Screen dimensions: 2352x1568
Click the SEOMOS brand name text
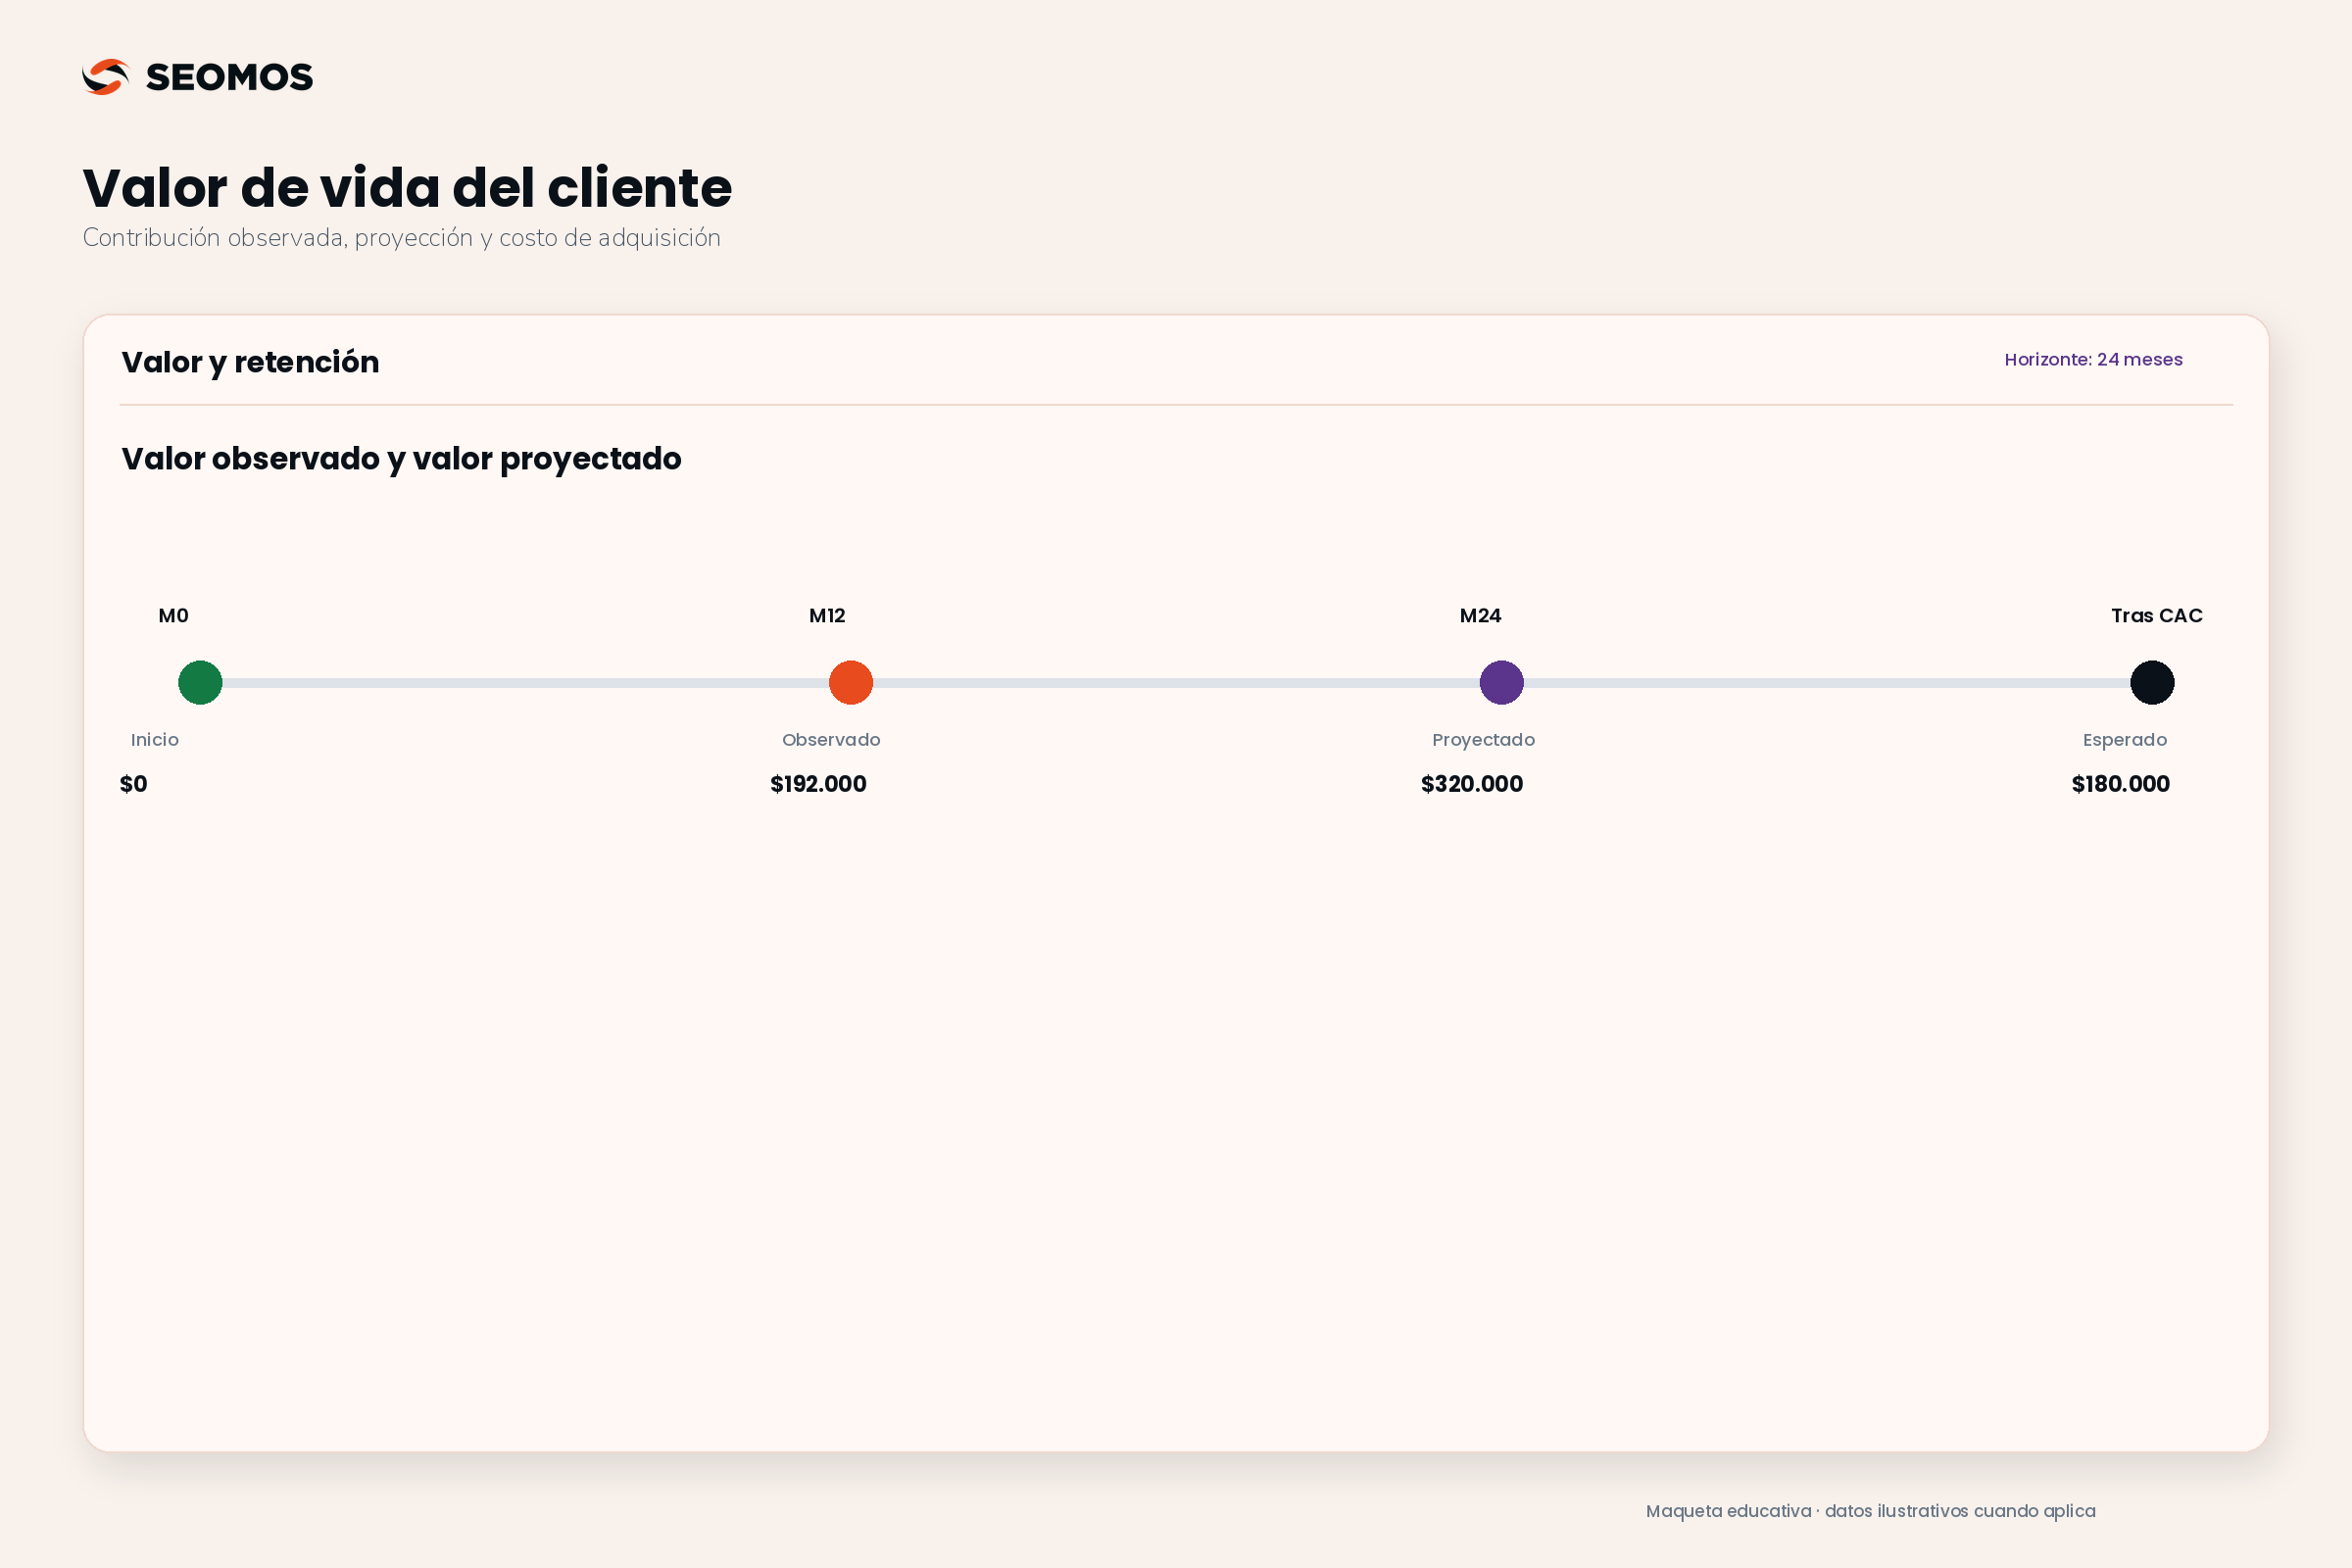(229, 77)
